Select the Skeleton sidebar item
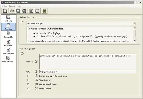This screenshot has width=143, height=99. pyautogui.click(x=8, y=27)
